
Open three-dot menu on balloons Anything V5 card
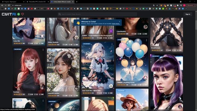tap(147, 40)
